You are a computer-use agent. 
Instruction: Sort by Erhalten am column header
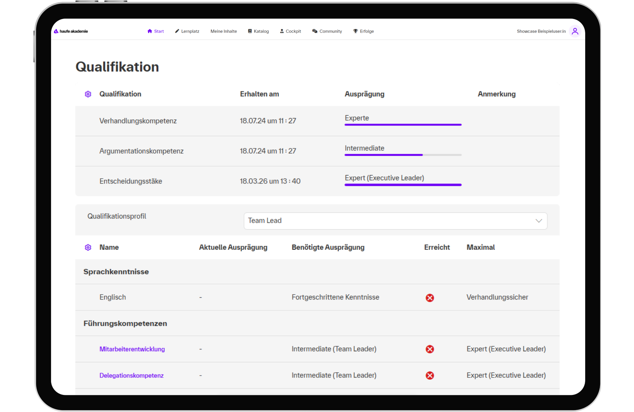tap(259, 94)
